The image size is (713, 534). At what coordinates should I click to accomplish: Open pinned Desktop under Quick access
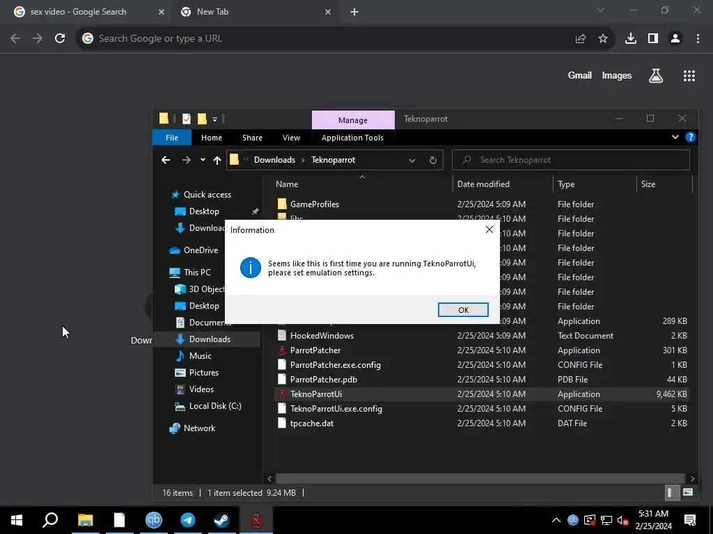click(x=204, y=211)
